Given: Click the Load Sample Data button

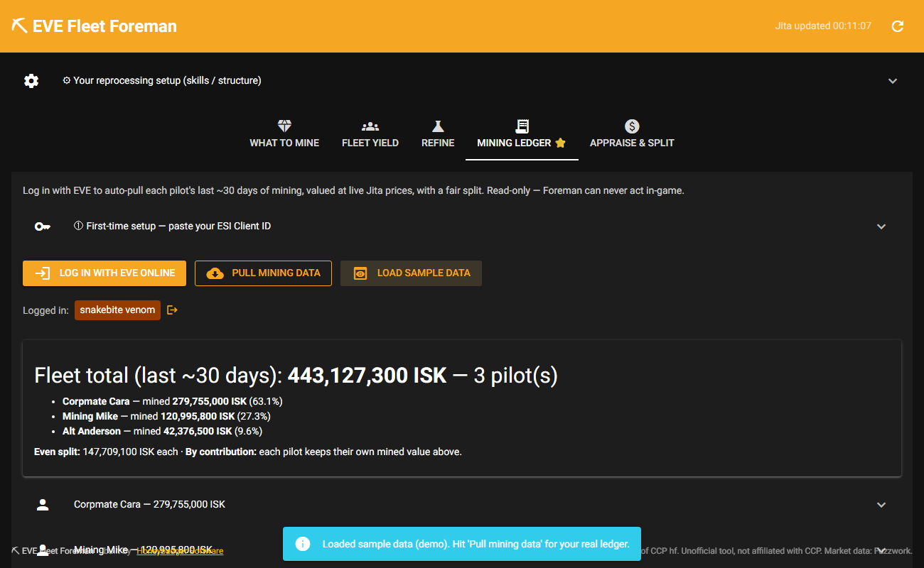Looking at the screenshot, I should [x=411, y=273].
